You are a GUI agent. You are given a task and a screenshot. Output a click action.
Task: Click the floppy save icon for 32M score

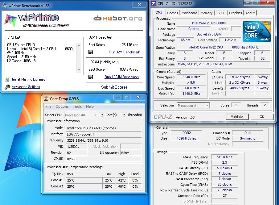[91, 52]
